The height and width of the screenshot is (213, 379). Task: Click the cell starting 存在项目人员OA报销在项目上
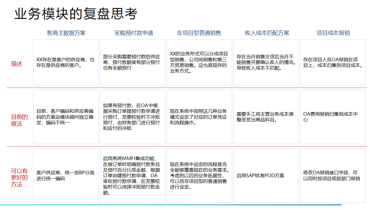[333, 62]
